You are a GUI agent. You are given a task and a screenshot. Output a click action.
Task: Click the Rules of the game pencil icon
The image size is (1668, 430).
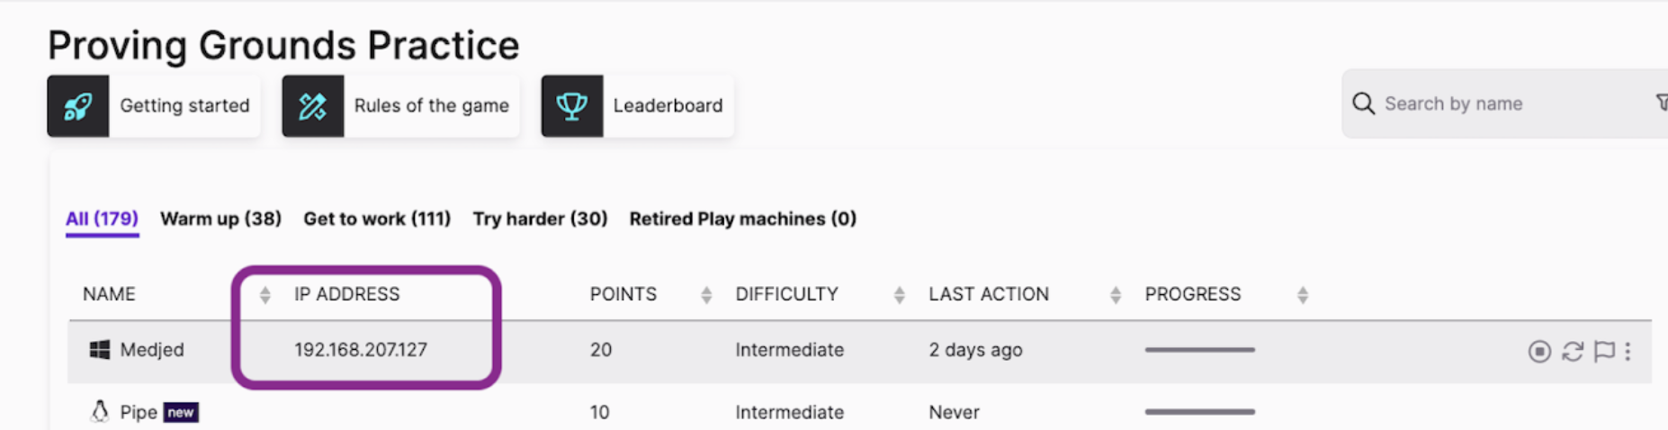(313, 106)
